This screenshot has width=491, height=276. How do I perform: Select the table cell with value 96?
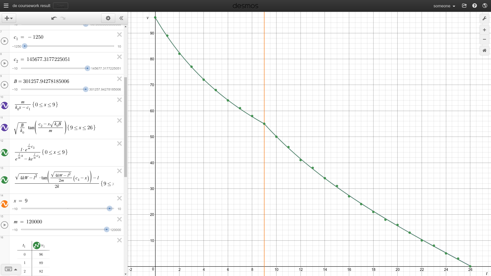pyautogui.click(x=41, y=255)
